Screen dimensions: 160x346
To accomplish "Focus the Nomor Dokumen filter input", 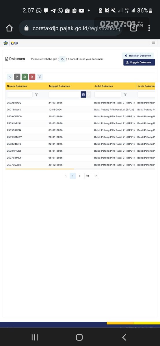I will (20, 95).
